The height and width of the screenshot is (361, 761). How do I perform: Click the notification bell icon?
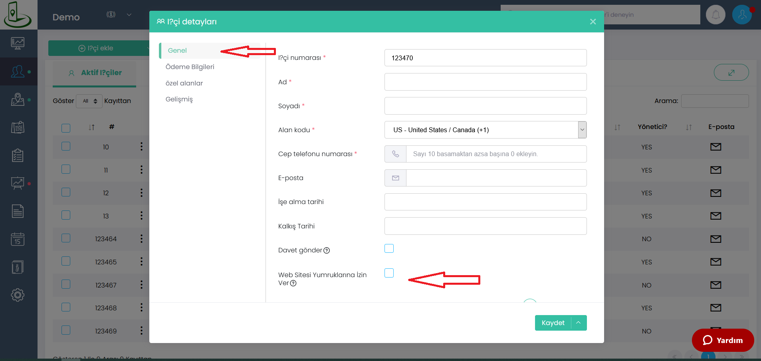click(715, 15)
